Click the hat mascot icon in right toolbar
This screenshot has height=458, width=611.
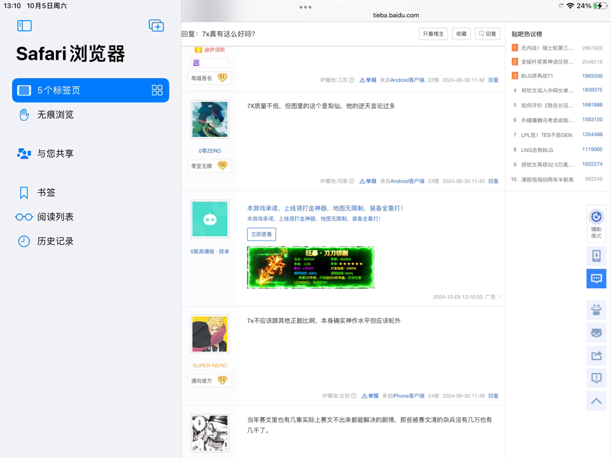pyautogui.click(x=596, y=310)
